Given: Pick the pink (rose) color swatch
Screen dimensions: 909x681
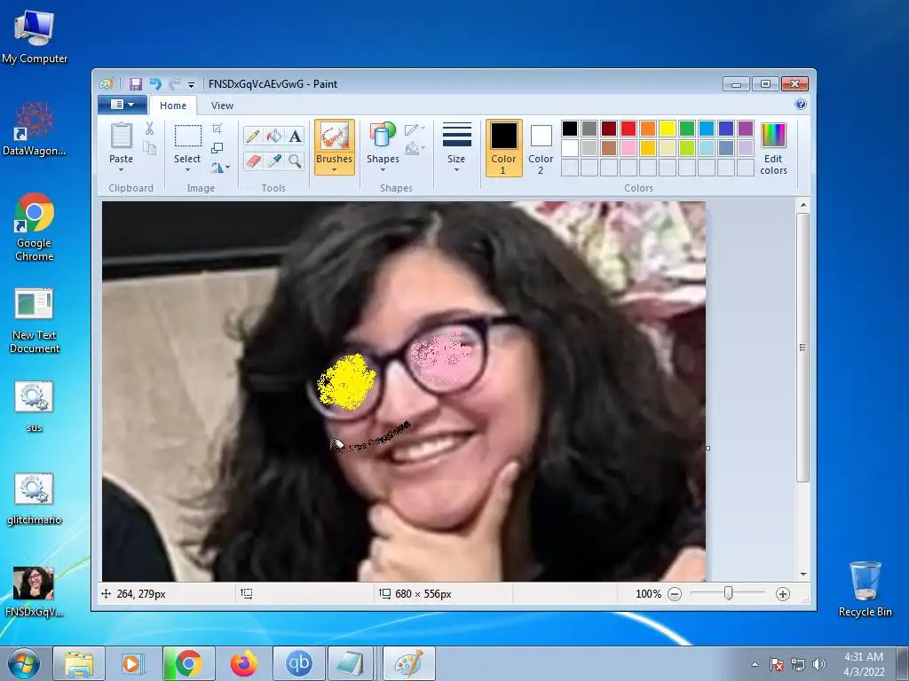Looking at the screenshot, I should click(628, 148).
